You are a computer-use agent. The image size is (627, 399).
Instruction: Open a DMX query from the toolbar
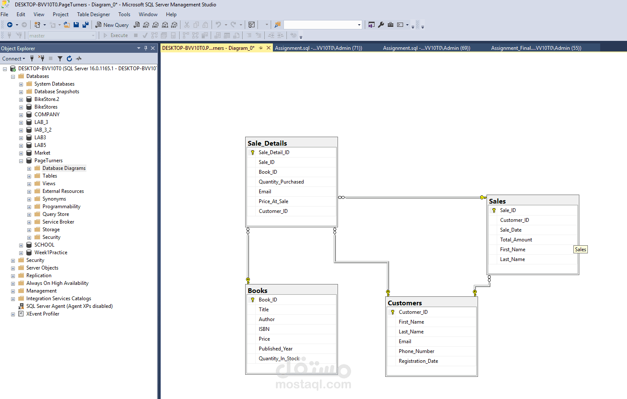(x=155, y=25)
